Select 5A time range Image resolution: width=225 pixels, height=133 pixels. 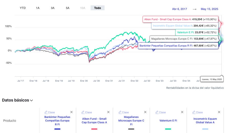tap(68, 8)
